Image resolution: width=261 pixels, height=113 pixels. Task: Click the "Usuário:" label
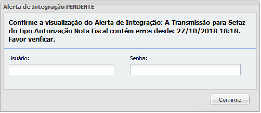pos(18,58)
